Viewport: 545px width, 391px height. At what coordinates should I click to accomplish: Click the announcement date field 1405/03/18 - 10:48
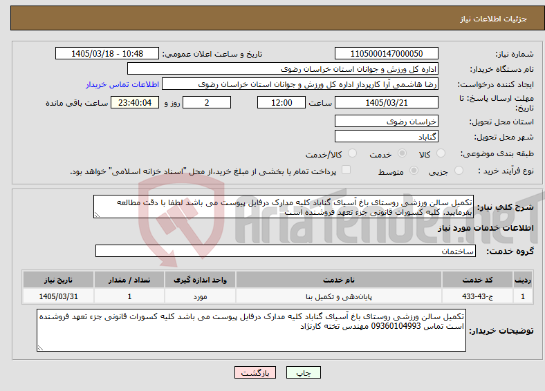[x=107, y=53]
